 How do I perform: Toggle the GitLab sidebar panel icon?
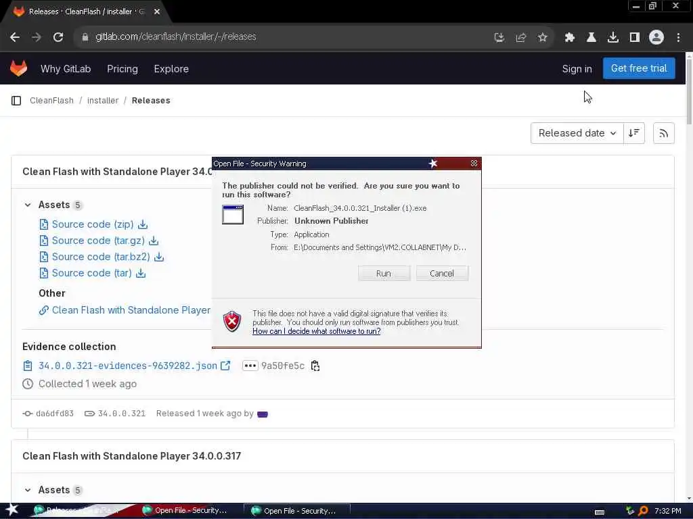[x=16, y=101]
